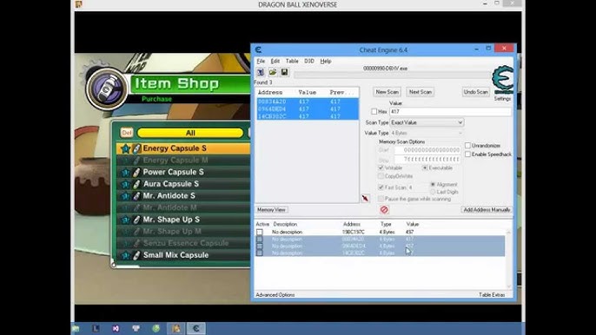Click the value 457 in address list
The height and width of the screenshot is (335, 596).
410,232
